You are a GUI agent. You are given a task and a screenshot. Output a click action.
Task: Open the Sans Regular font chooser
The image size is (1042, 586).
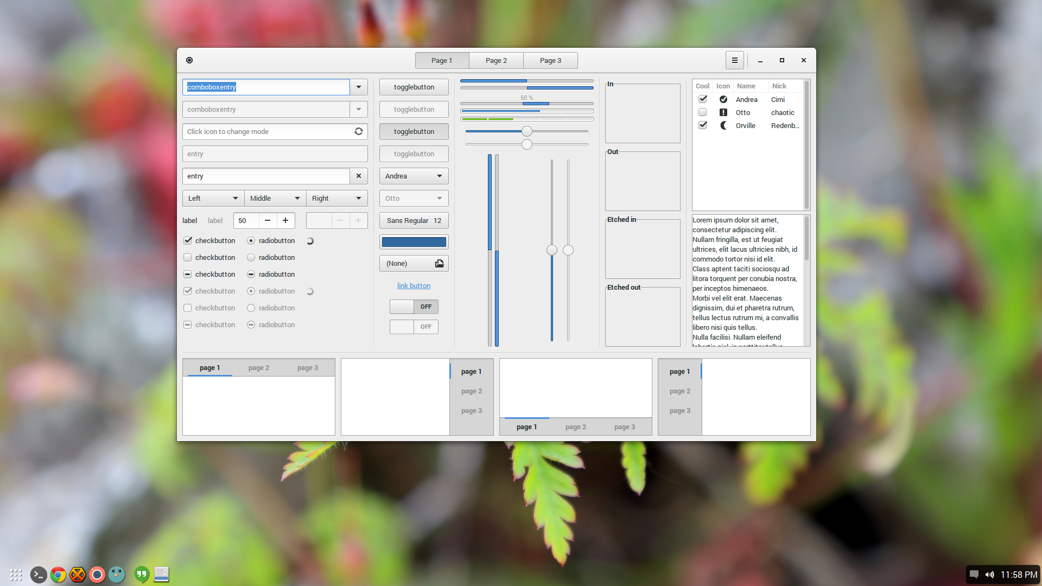click(x=414, y=220)
